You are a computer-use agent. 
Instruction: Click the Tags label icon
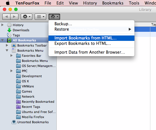pos(9,35)
